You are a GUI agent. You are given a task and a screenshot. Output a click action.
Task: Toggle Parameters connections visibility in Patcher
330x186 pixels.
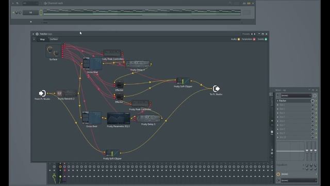point(254,39)
